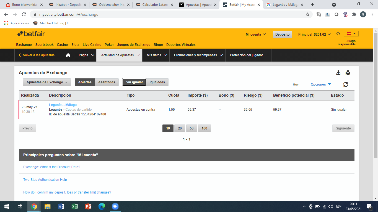The image size is (378, 212).
Task: Open the volume control in the system tray
Action: tap(331, 206)
